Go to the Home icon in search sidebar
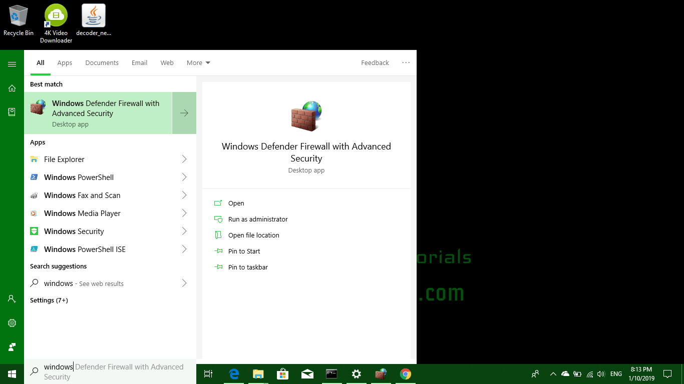The height and width of the screenshot is (384, 684). point(12,88)
